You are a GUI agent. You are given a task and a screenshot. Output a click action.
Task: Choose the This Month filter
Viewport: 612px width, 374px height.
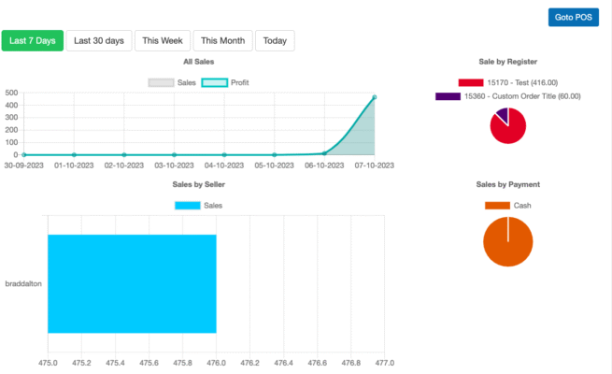click(222, 40)
